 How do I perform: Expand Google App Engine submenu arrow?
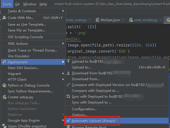63,120
